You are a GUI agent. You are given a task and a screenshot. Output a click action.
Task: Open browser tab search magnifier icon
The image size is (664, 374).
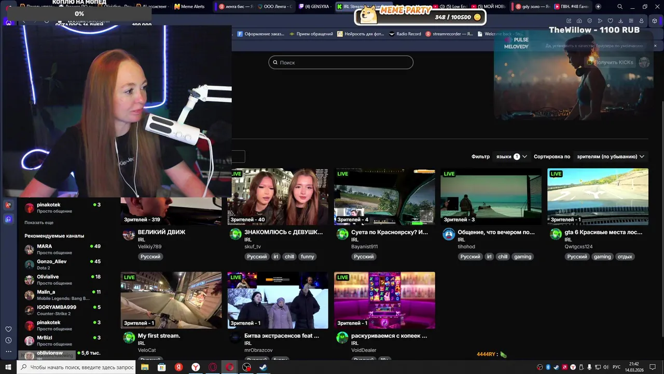pos(620,7)
